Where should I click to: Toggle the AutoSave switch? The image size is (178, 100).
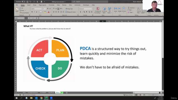pos(23,2)
